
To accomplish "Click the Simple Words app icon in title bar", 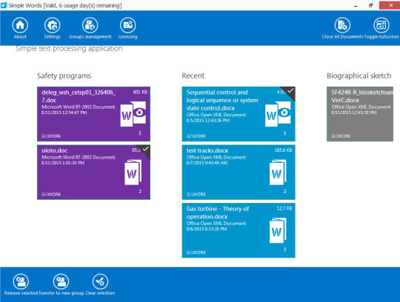I will 4,5.
